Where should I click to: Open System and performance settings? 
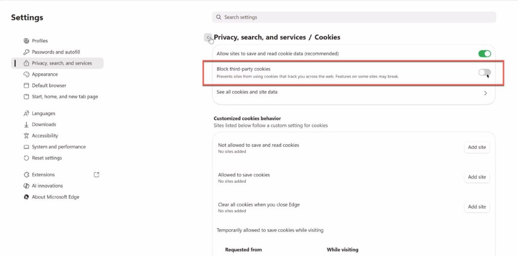click(59, 147)
